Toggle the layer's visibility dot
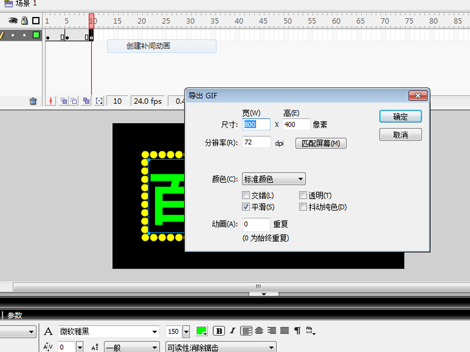The image size is (470, 352). 12,35
